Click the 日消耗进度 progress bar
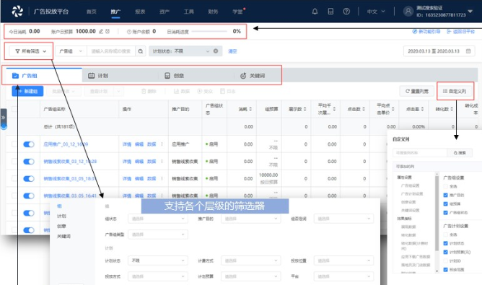This screenshot has height=285, width=482. pyautogui.click(x=209, y=31)
